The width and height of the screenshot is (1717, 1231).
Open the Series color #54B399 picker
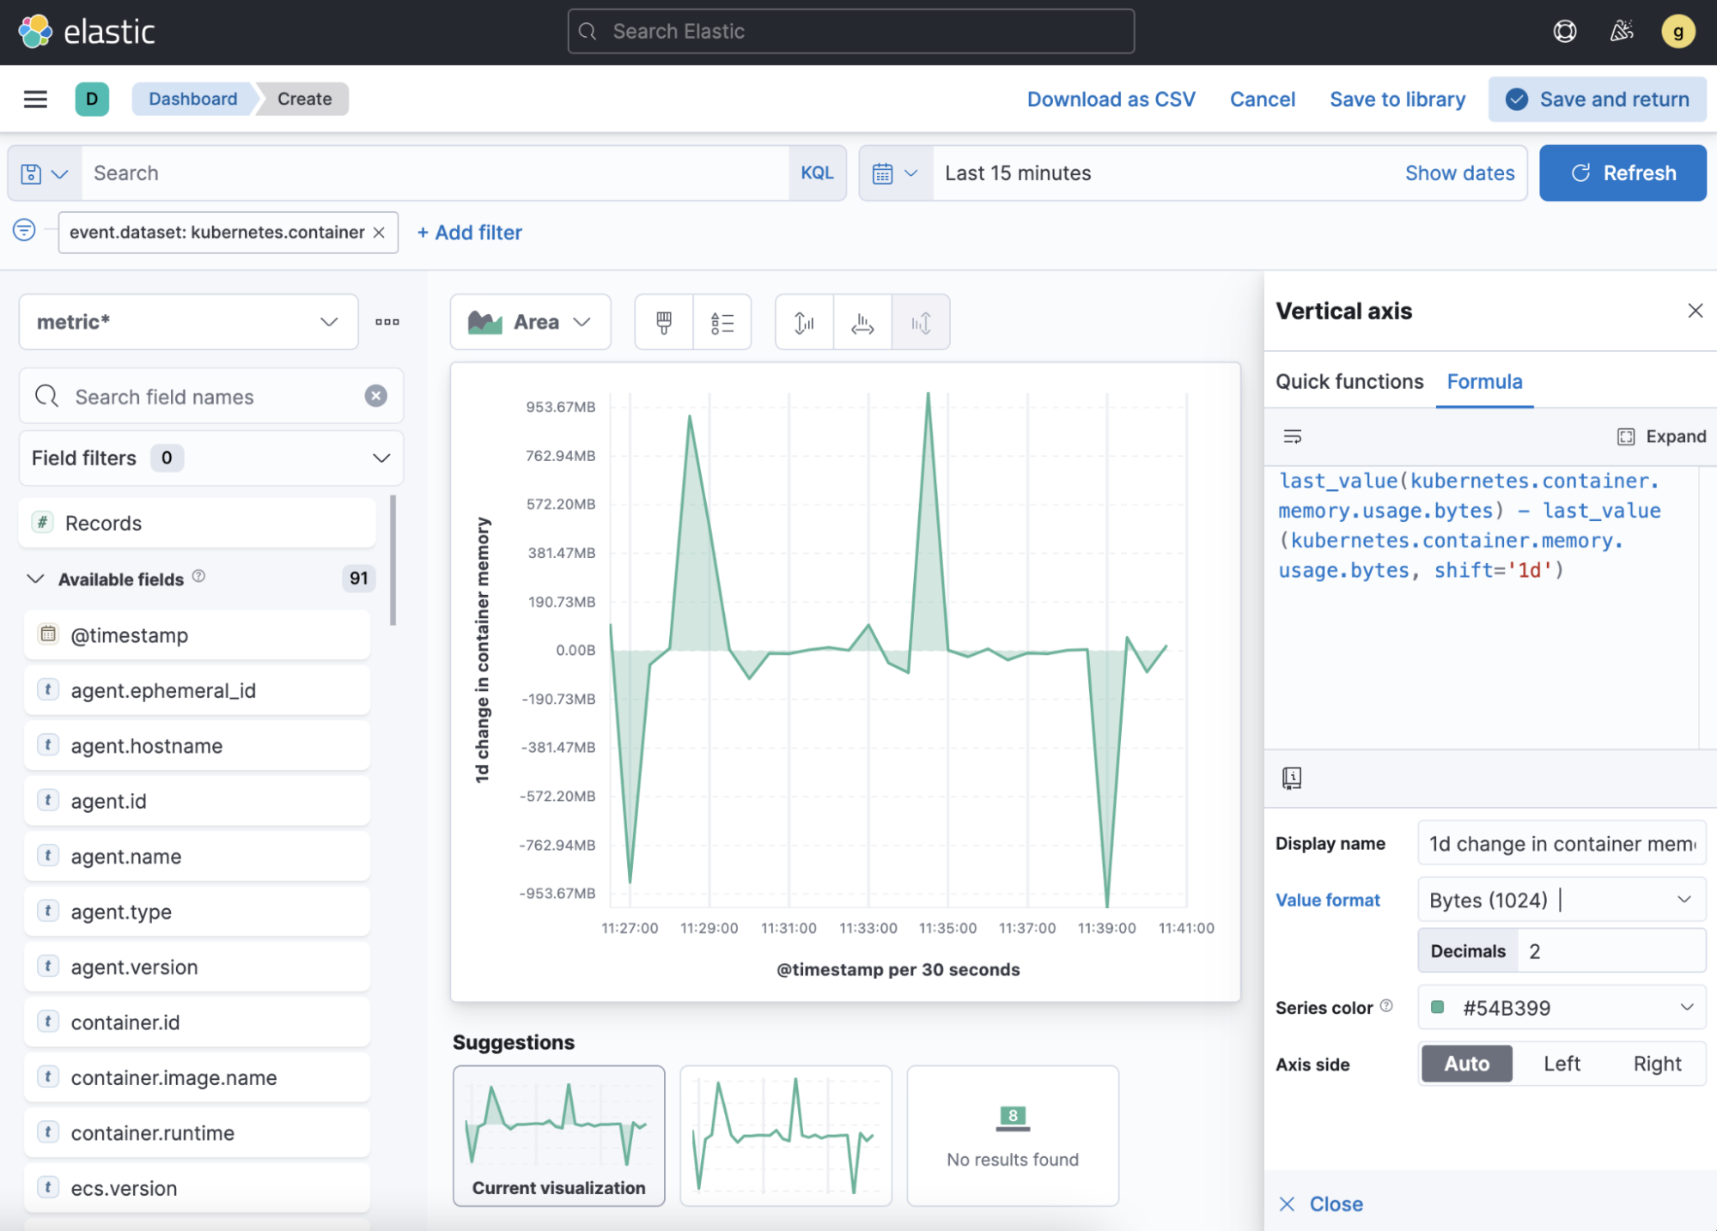(1560, 1008)
